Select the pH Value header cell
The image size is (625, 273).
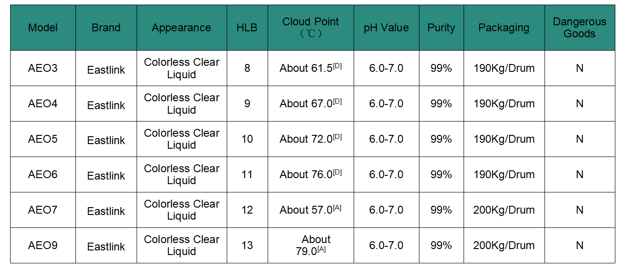[x=386, y=28]
